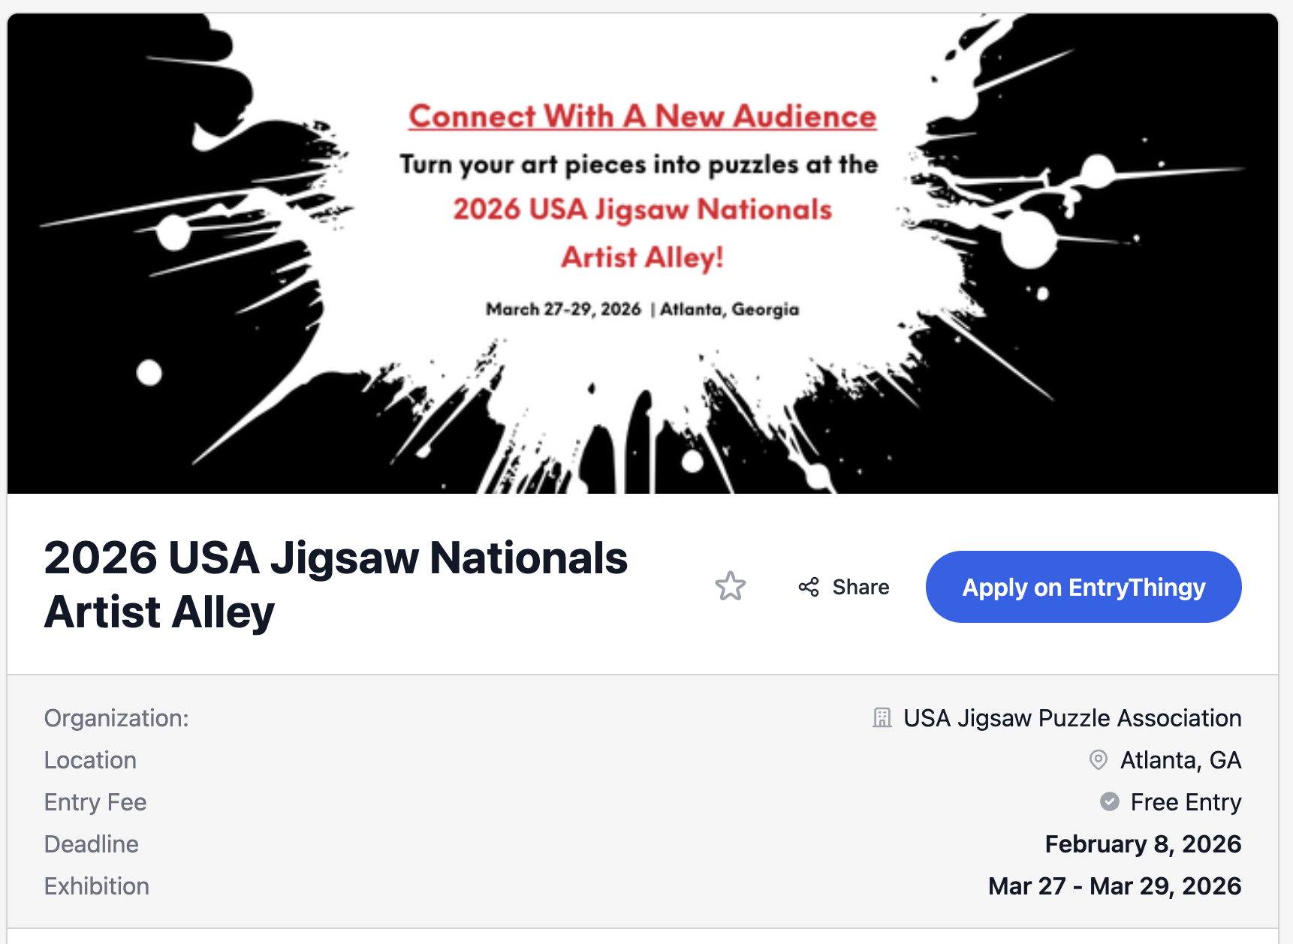Screen dimensions: 1293x944
Task: Select the Atlanta, GA location text
Action: click(x=1180, y=760)
